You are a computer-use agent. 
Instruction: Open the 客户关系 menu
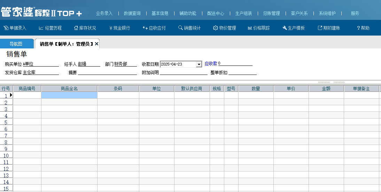click(300, 13)
